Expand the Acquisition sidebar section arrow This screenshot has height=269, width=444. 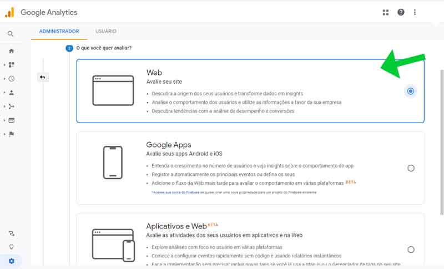coord(4,106)
